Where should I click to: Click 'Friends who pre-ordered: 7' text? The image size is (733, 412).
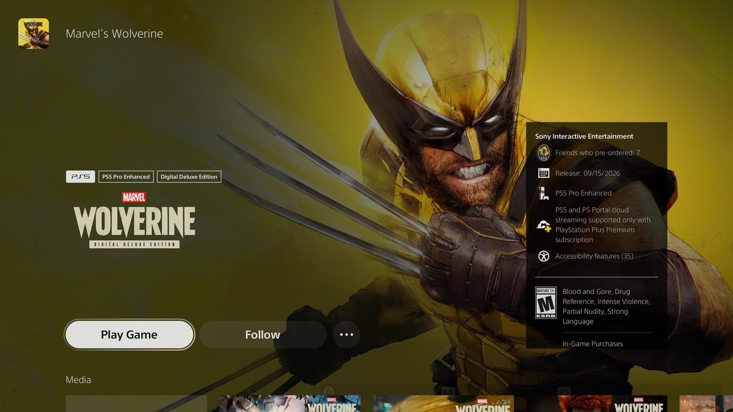(x=597, y=153)
